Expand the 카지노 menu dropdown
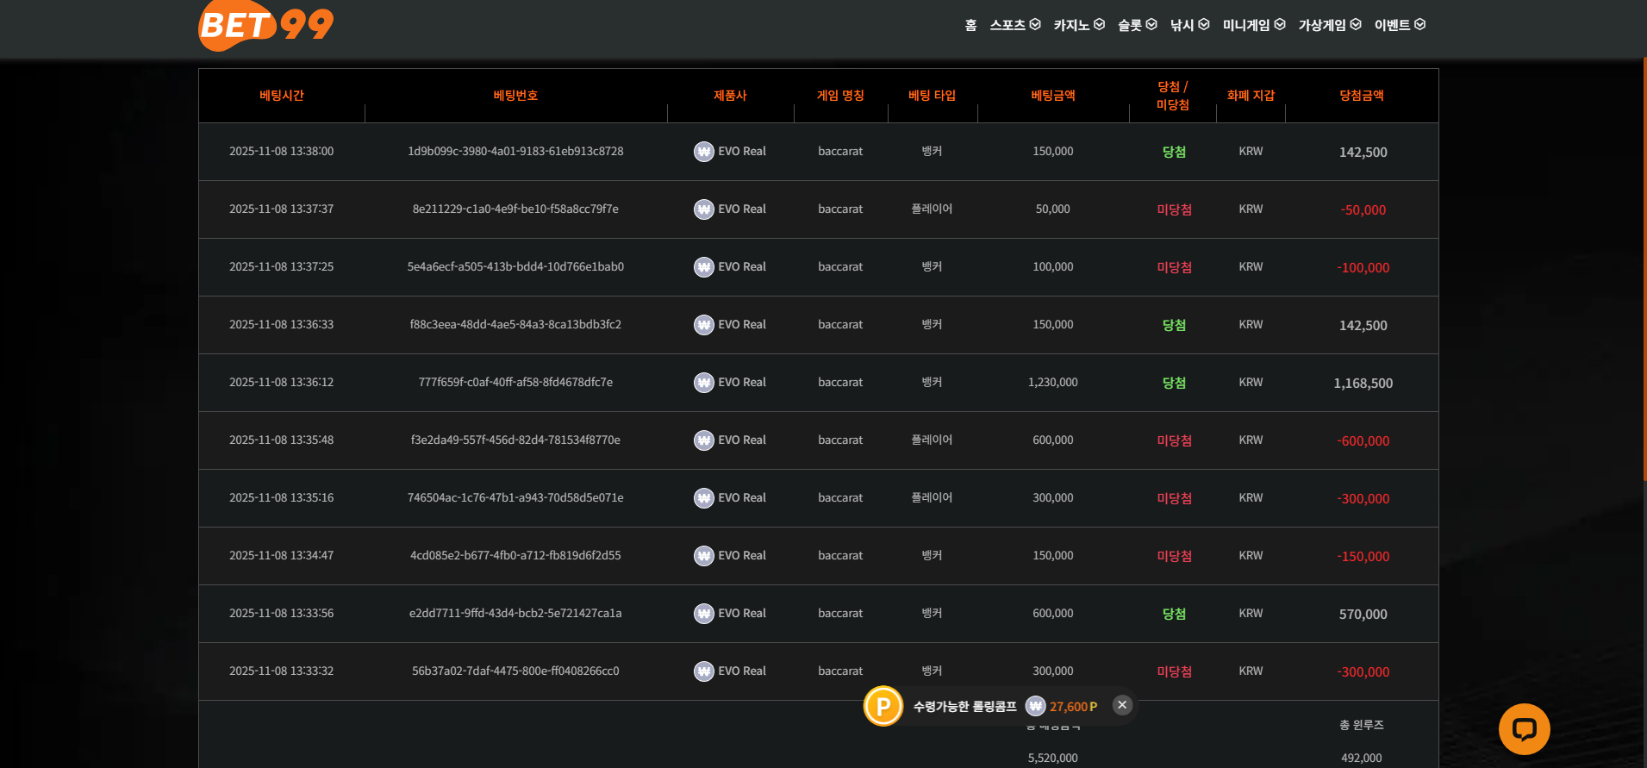Screen dimensions: 1647x768 (1078, 25)
